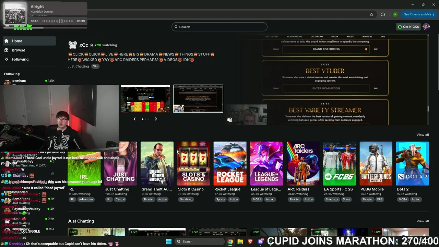Go to next featured stream arrow
Screen dimensions: 439x247
tap(156, 119)
